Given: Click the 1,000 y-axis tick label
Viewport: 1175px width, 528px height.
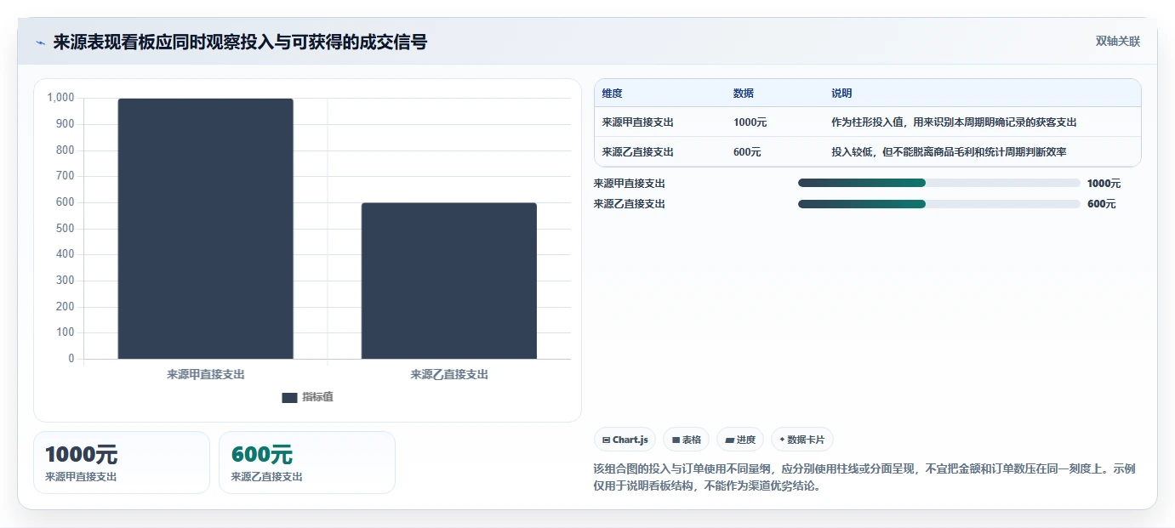Looking at the screenshot, I should (60, 98).
